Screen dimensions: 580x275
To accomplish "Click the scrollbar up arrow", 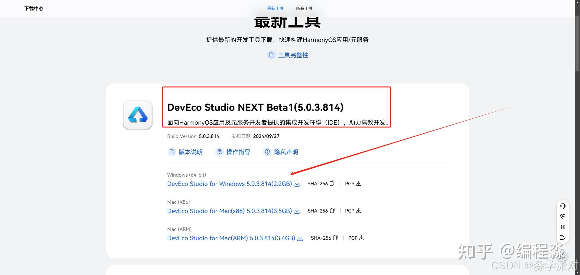I will (577, 3).
